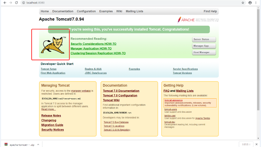Bookmark this page with the star icon
The height and width of the screenshot is (147, 261).
[243, 3]
